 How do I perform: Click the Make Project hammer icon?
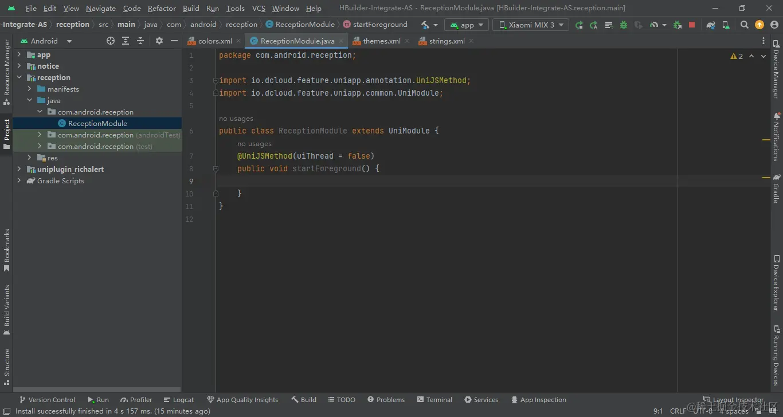[x=425, y=25]
